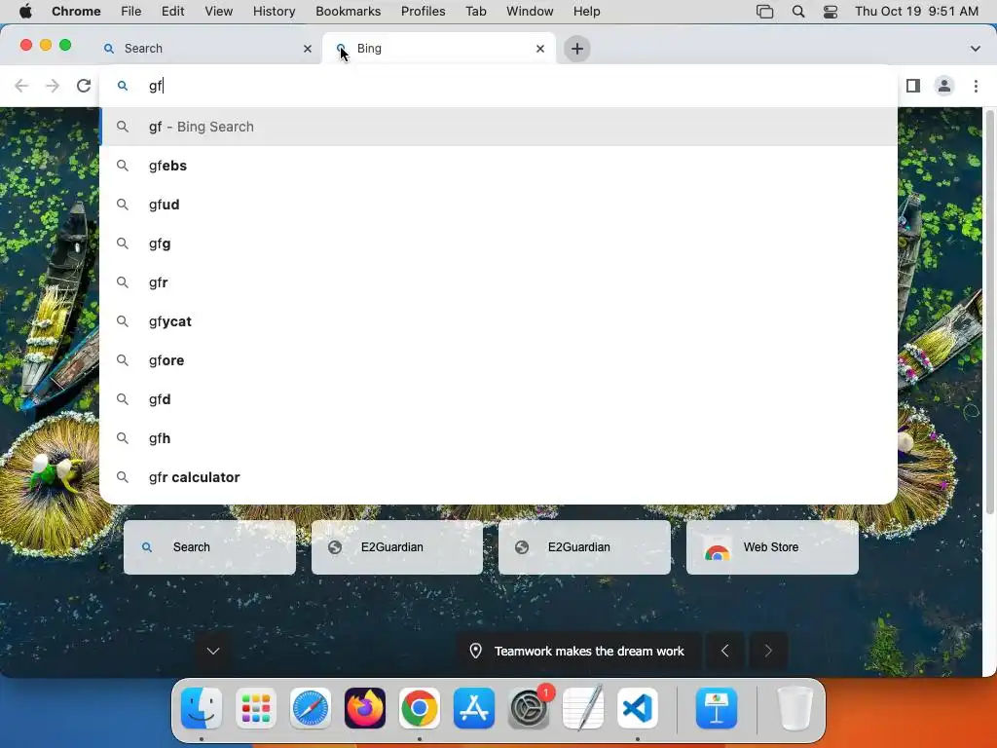The height and width of the screenshot is (748, 997).
Task: Open Keynote from the Dock
Action: 717,708
